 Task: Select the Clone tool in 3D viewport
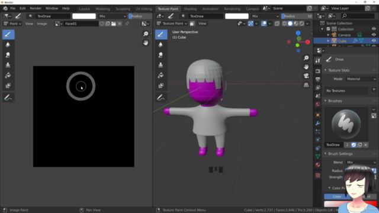coord(160,65)
